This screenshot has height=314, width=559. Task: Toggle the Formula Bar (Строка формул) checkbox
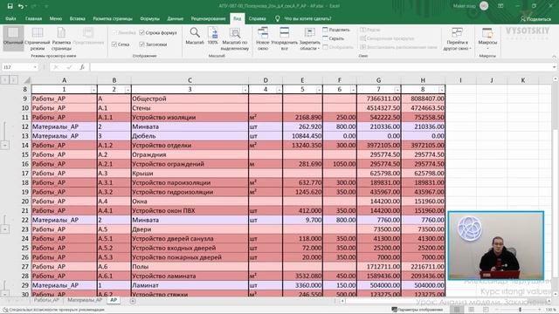point(141,33)
